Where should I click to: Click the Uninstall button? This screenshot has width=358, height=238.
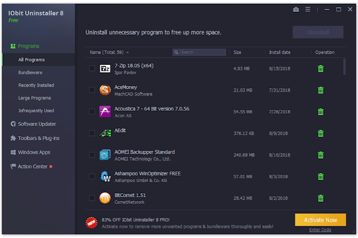tap(318, 32)
